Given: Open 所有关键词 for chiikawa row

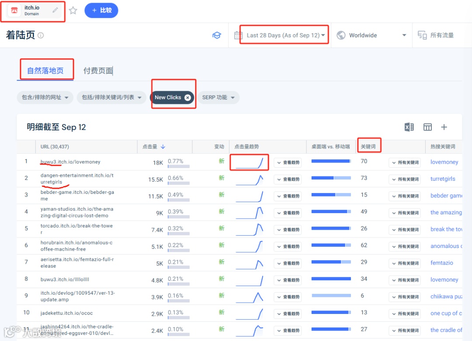Looking at the screenshot, I should tap(405, 297).
